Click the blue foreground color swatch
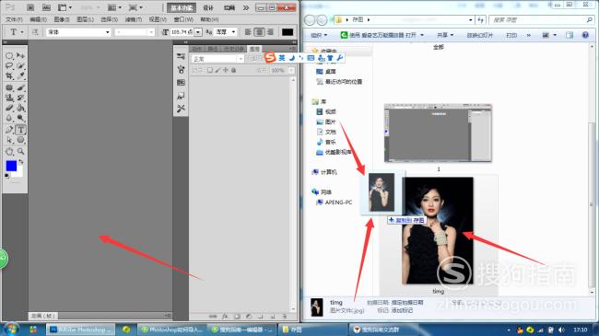Viewport: 599px width, 336px height. pyautogui.click(x=11, y=166)
